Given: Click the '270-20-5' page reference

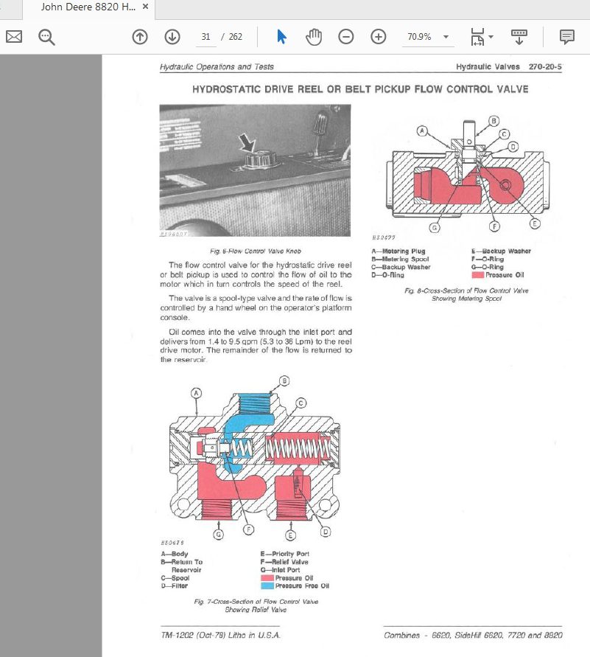Looking at the screenshot, I should pos(545,66).
